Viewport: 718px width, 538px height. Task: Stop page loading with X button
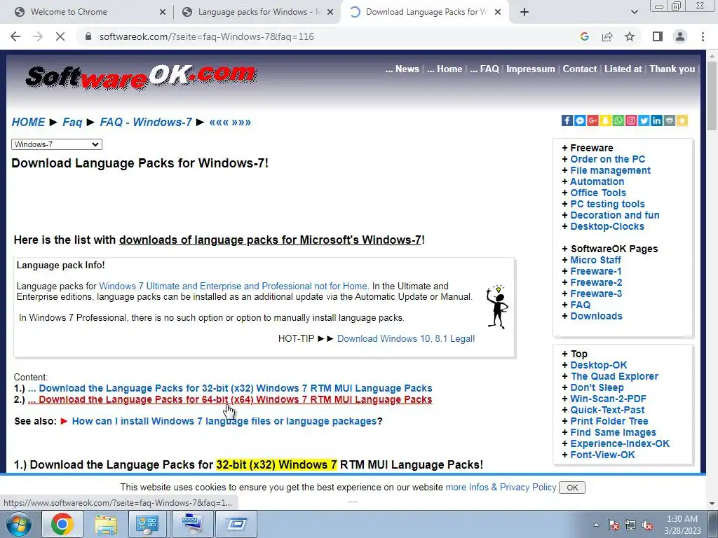[x=60, y=36]
